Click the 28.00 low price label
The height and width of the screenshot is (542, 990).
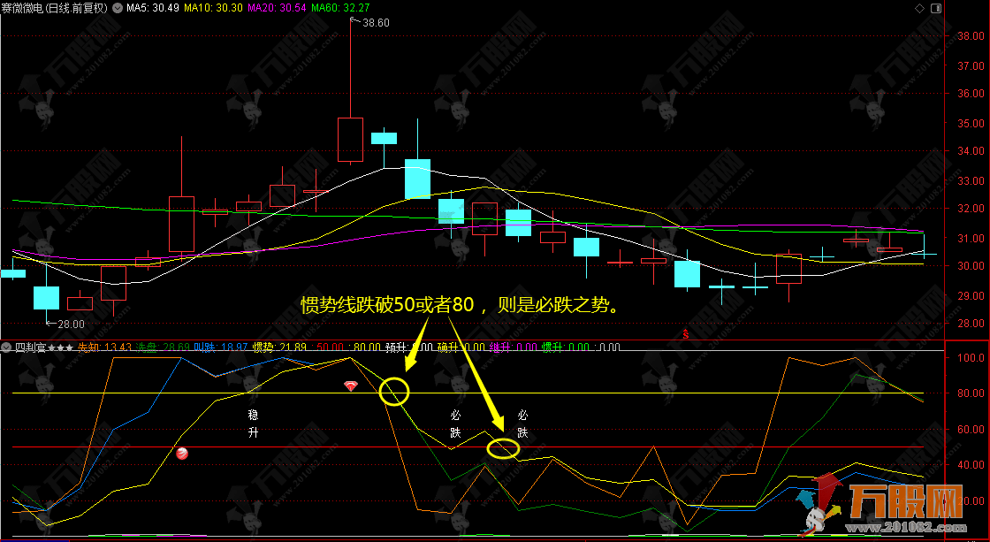tap(71, 324)
